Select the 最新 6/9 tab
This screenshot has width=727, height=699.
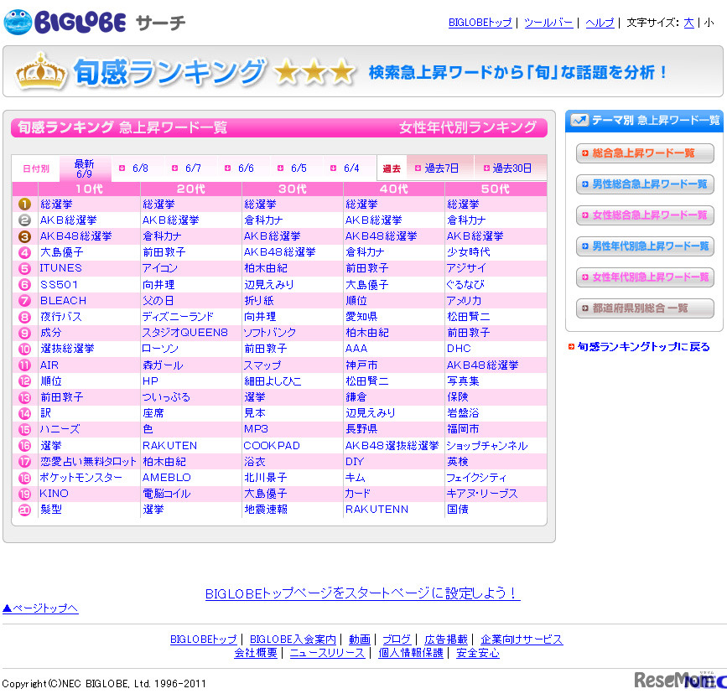[85, 168]
